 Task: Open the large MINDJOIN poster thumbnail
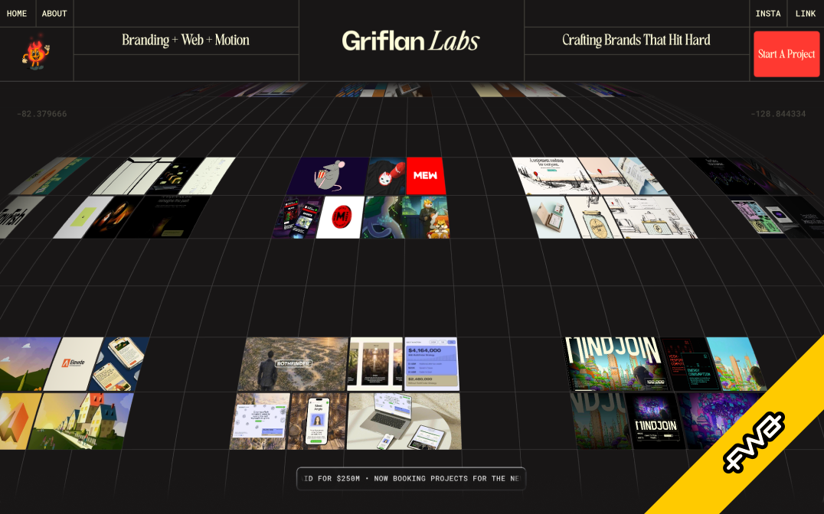616,364
